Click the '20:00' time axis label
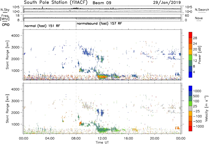209x144 pixels. tap(155, 139)
